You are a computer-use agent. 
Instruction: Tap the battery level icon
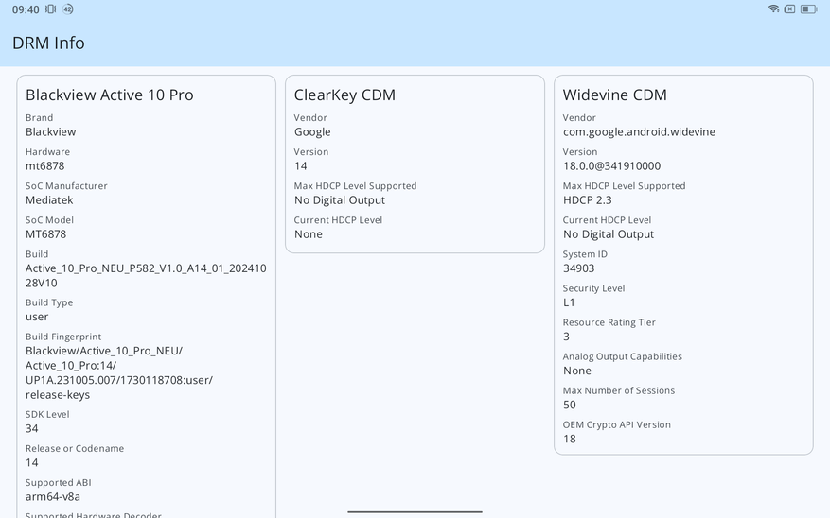tap(808, 9)
